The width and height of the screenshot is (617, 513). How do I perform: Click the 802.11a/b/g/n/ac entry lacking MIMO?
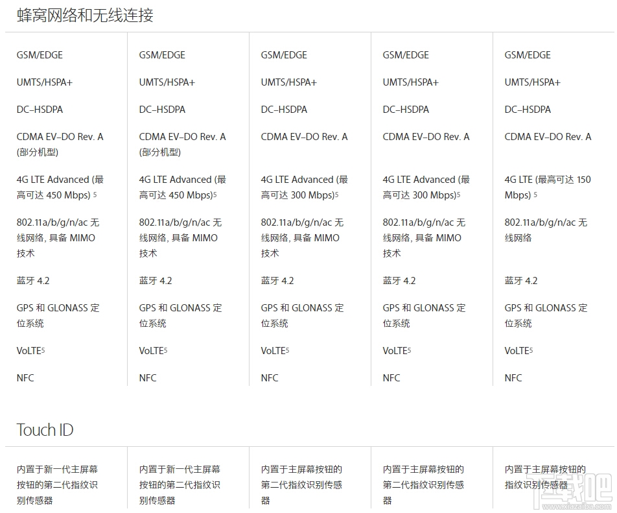coord(546,230)
